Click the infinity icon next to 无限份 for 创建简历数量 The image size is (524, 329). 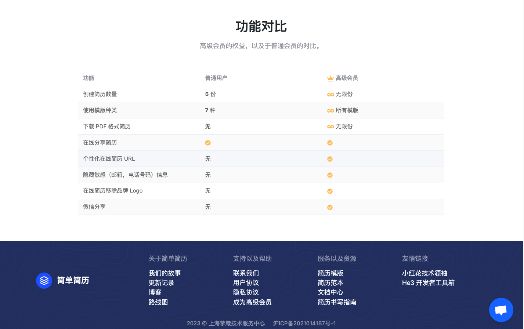(x=330, y=94)
